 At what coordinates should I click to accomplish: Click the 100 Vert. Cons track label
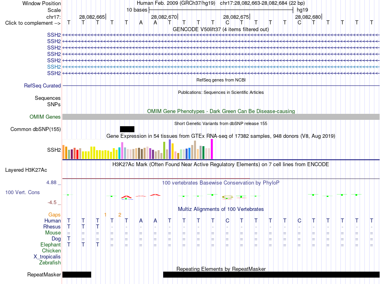click(x=22, y=192)
